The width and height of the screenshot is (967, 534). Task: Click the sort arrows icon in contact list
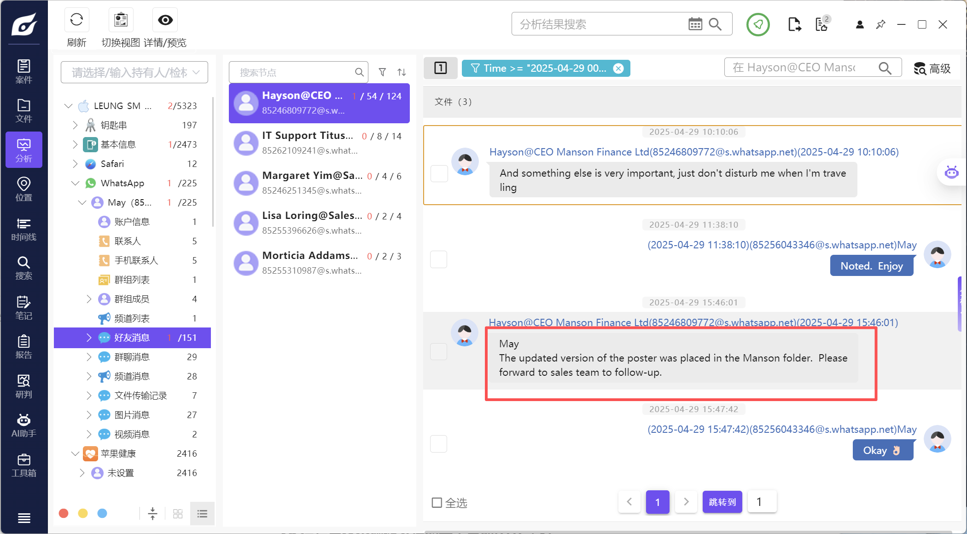pyautogui.click(x=402, y=72)
